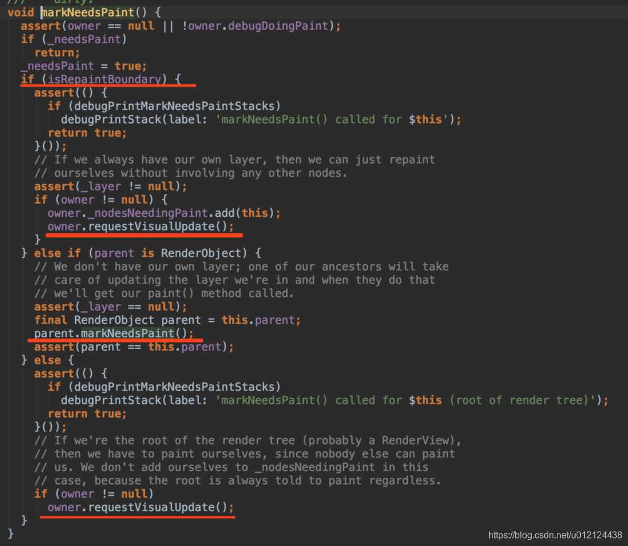This screenshot has width=628, height=546.
Task: Click "owner._nodesNeedingPaint.add(this);" line
Action: (x=164, y=213)
